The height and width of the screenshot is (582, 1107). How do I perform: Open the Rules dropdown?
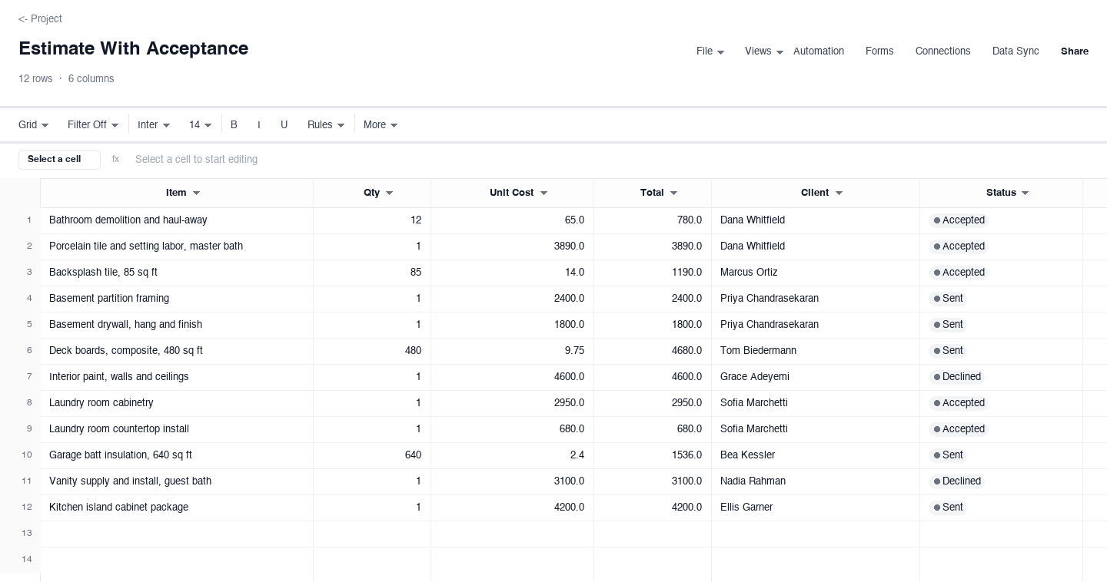point(326,124)
